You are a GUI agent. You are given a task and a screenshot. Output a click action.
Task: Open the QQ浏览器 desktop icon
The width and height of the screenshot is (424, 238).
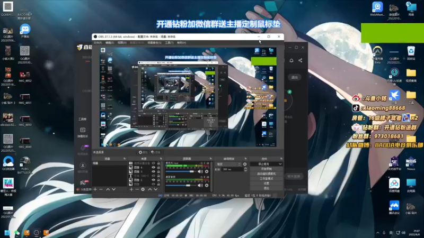(x=8, y=163)
